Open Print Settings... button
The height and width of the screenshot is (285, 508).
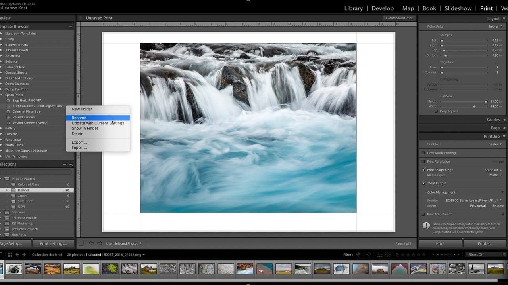(x=53, y=243)
